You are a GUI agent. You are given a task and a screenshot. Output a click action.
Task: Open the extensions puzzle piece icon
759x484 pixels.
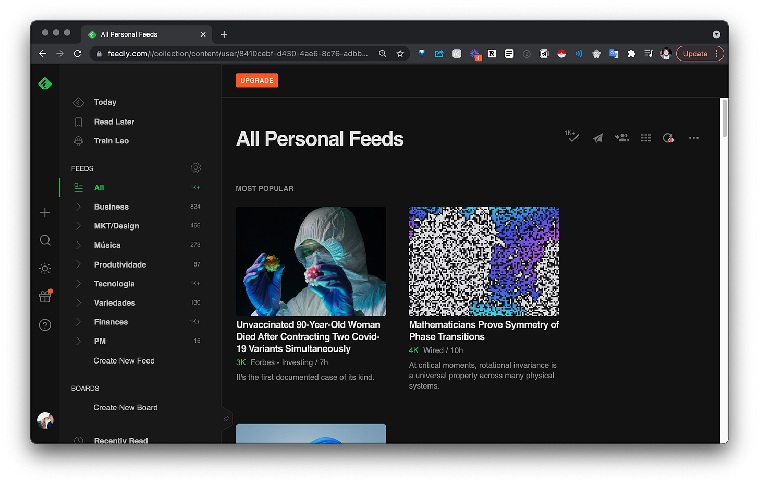tap(631, 54)
